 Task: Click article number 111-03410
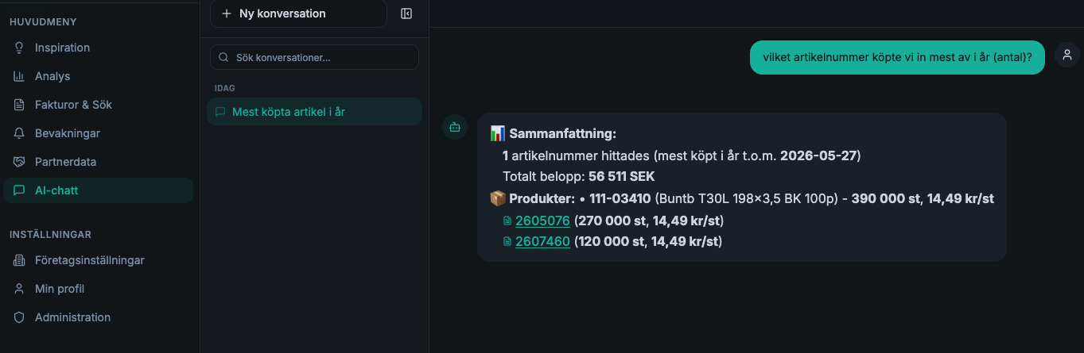620,198
